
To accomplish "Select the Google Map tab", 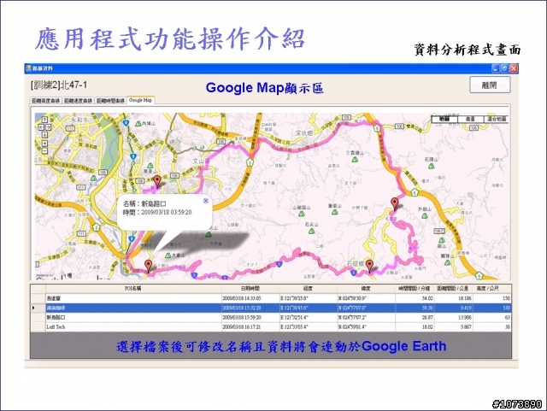I will (140, 100).
